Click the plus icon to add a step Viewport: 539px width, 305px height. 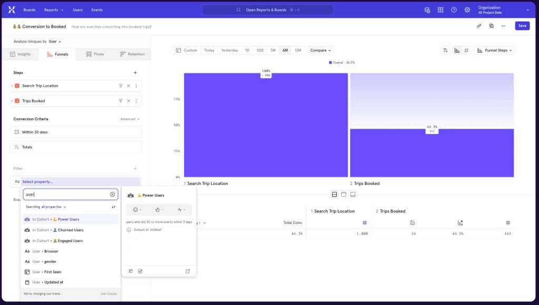click(135, 73)
